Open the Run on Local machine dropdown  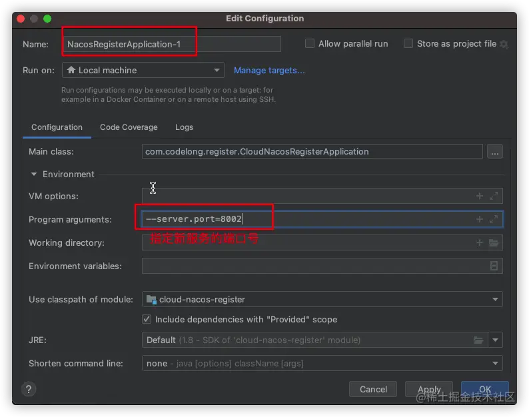click(143, 70)
